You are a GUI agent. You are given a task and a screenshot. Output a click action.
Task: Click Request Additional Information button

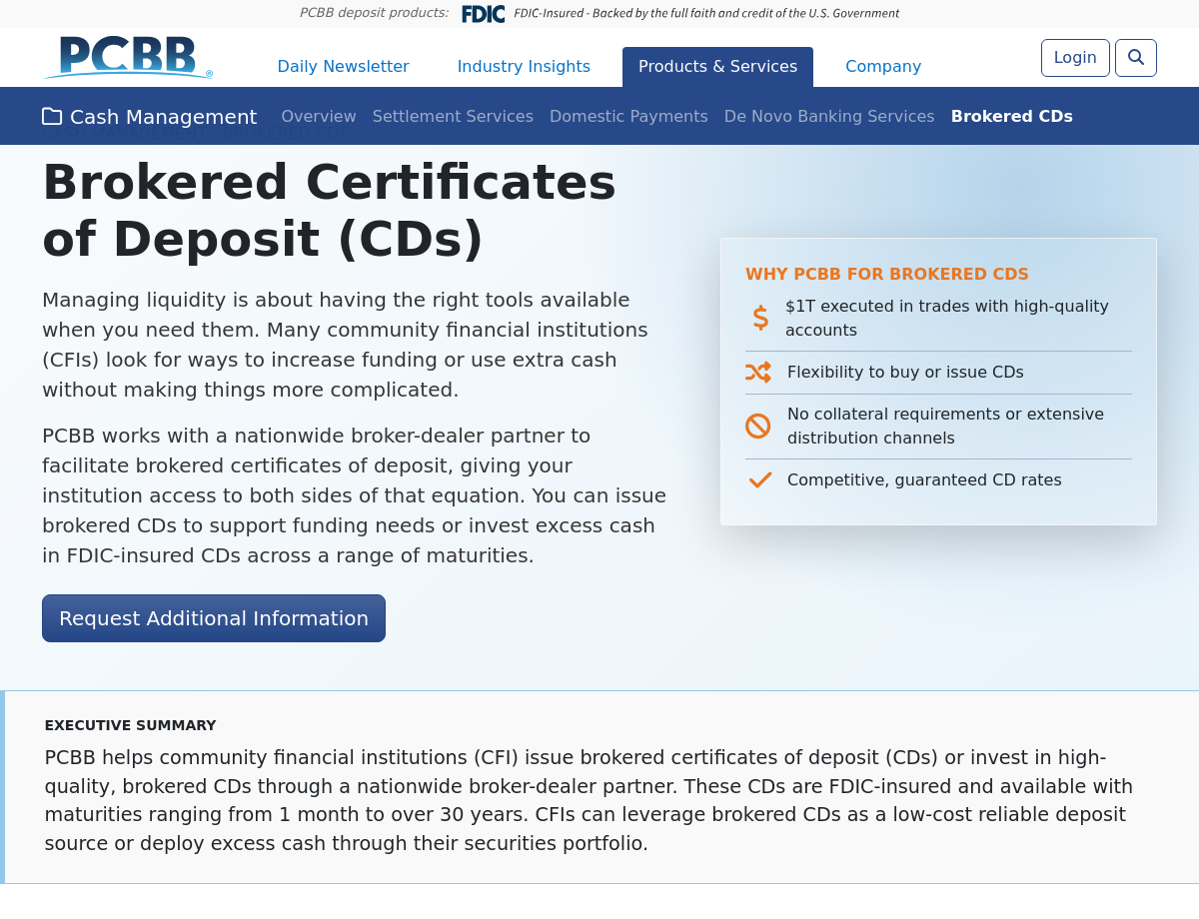(214, 618)
